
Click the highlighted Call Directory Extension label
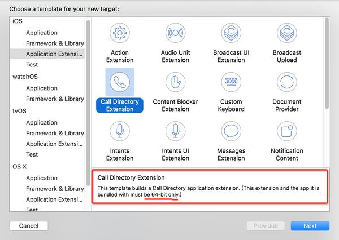click(x=120, y=105)
